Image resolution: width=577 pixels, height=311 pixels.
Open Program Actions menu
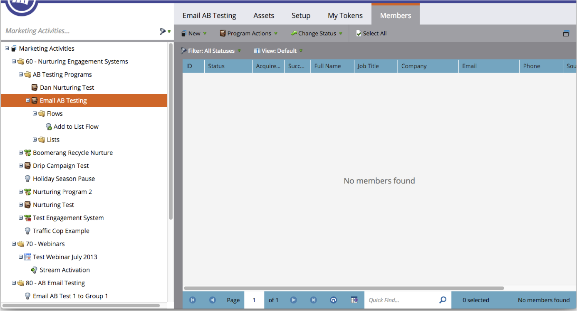pyautogui.click(x=249, y=34)
